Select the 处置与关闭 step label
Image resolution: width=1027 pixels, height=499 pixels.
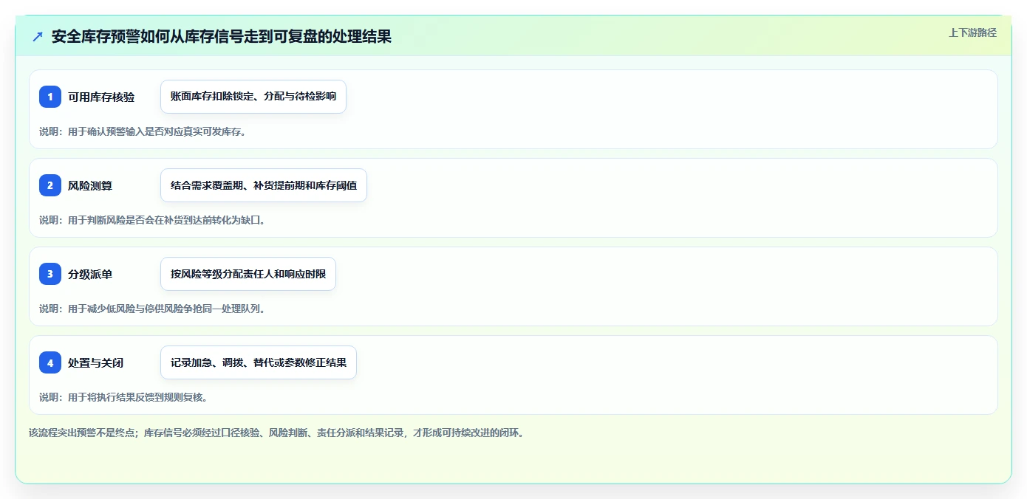pos(96,362)
